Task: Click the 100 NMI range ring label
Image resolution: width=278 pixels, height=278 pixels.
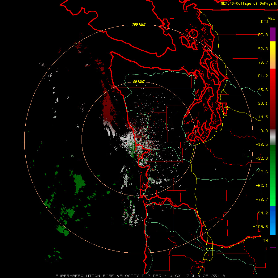Action: 139,24
